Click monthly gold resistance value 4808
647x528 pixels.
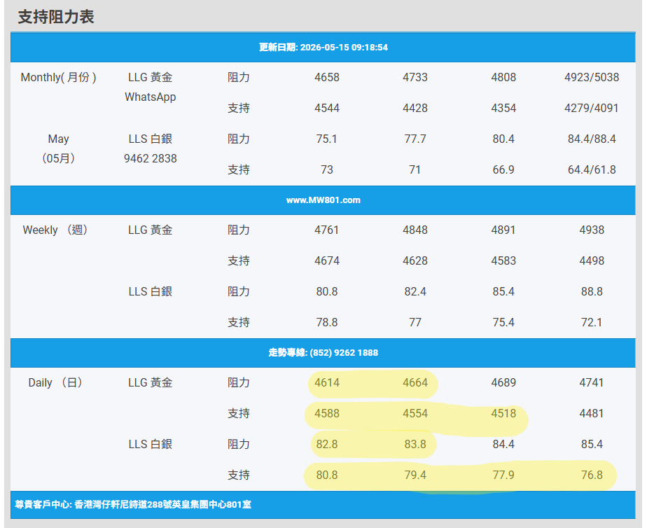click(x=503, y=77)
